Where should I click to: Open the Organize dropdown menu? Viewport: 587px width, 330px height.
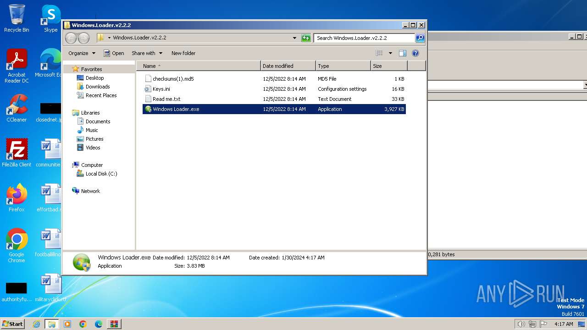[x=82, y=53]
